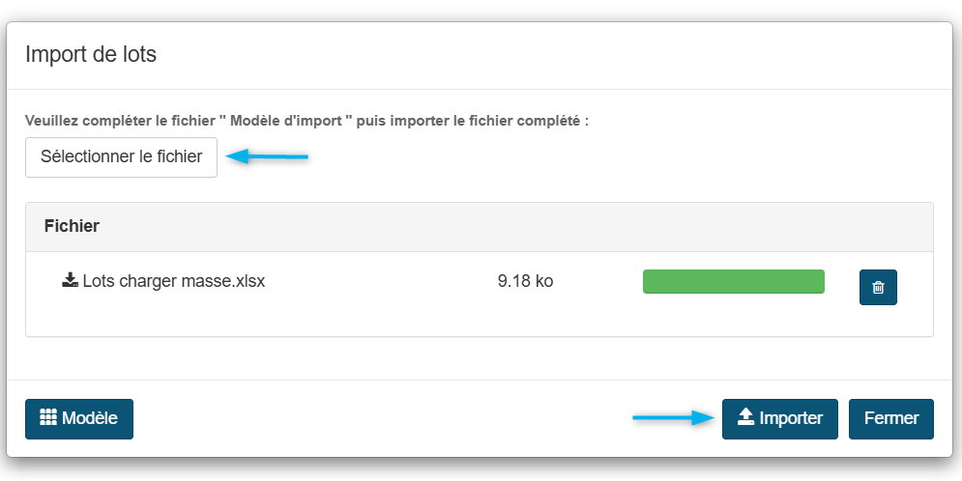Screen dimensions: 962x481
Task: Click the download icon beside Lots charger masse.xlsx
Action: click(x=70, y=281)
